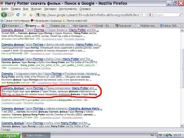This screenshot has width=184, height=138.
Task: Switch the RU keyboard language indicator
Action: coord(152,135)
